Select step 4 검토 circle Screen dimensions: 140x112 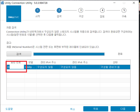[102, 10]
